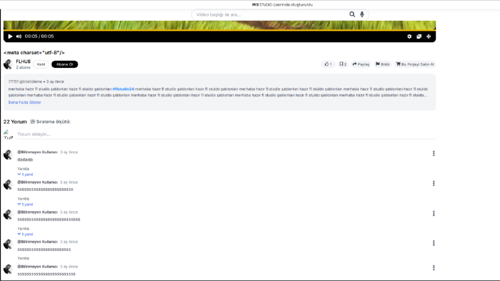Click the video progress bar
Image resolution: width=500 pixels, height=281 pixels.
(219, 30)
